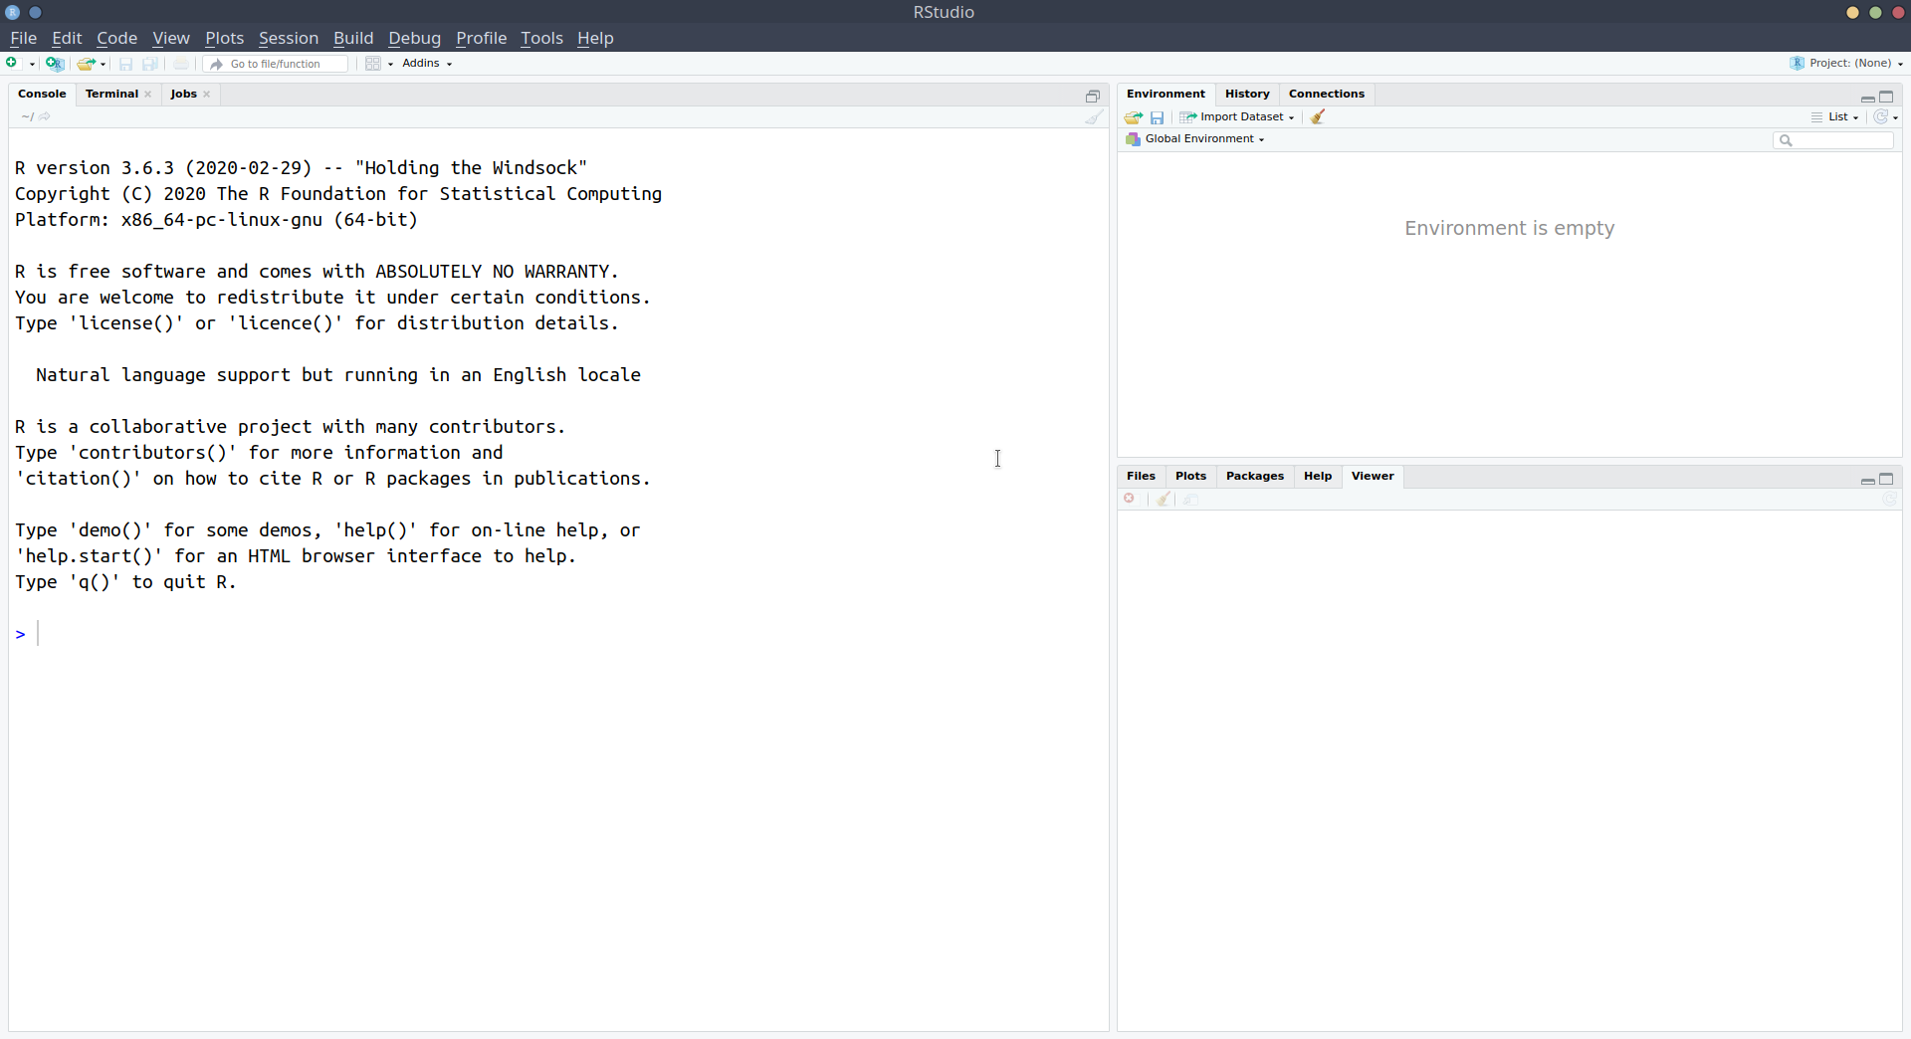Create a new R project

[x=55, y=64]
